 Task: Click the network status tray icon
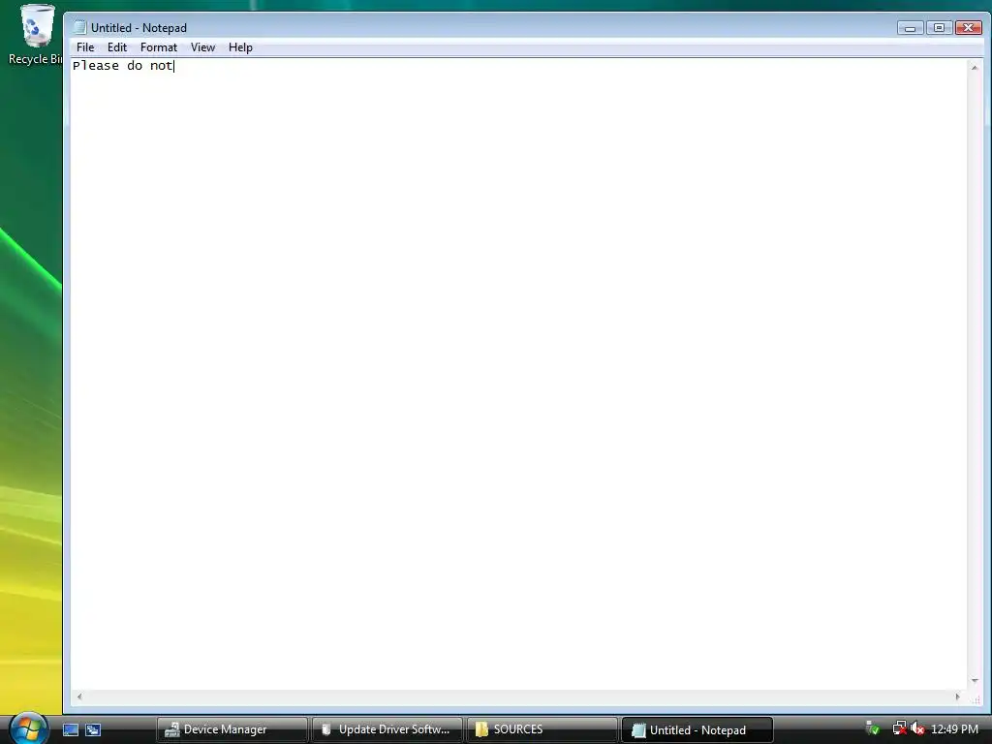(899, 728)
